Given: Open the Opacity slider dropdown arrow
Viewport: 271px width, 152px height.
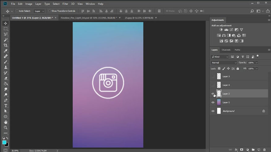Looking at the screenshot, I should [257, 63].
